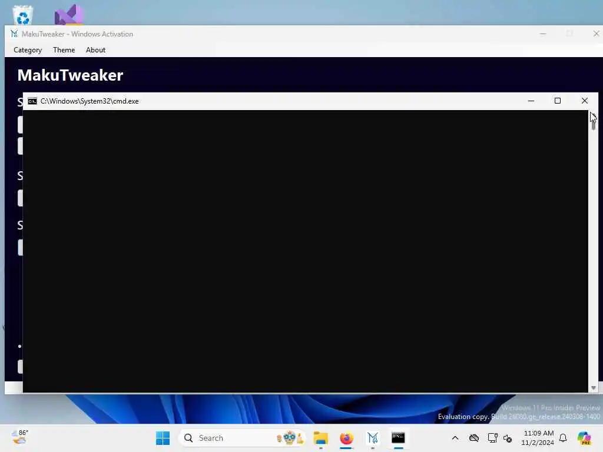Open the Category menu in MakuTweaker
The image size is (603, 452).
click(28, 50)
